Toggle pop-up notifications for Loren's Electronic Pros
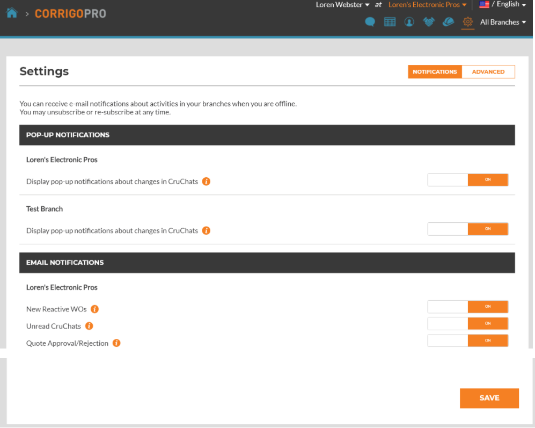This screenshot has height=428, width=535. coord(467,180)
